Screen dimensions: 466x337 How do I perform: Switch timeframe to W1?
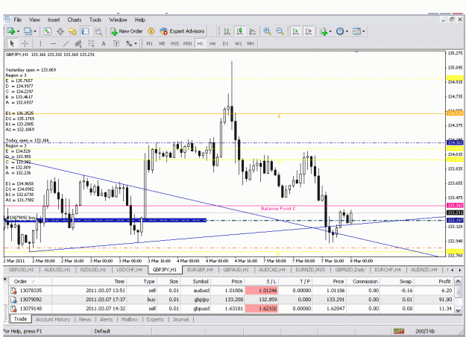238,44
